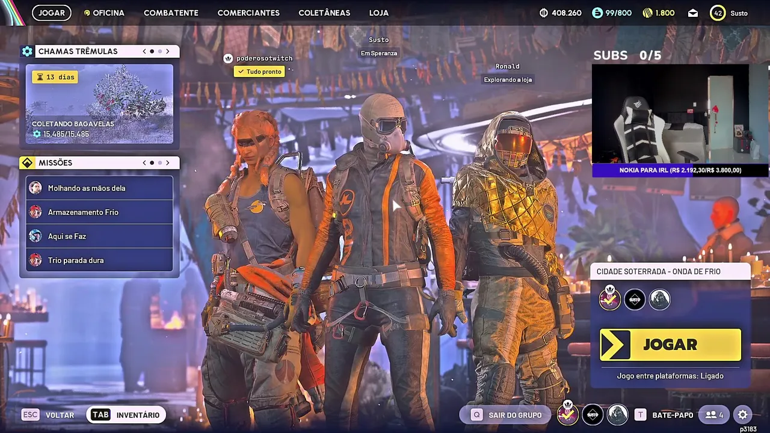The height and width of the screenshot is (433, 770).
Task: Click the poderosotwitch player name tag
Action: (x=264, y=58)
